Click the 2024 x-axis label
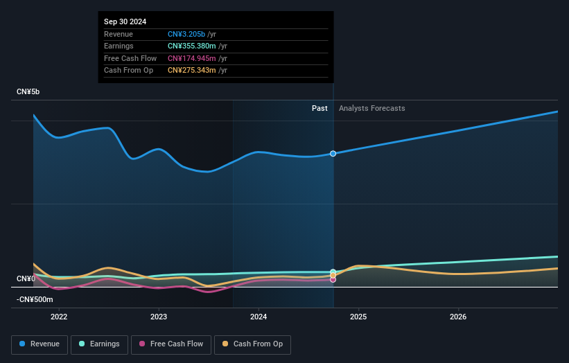Image resolution: width=569 pixels, height=363 pixels. [x=259, y=317]
